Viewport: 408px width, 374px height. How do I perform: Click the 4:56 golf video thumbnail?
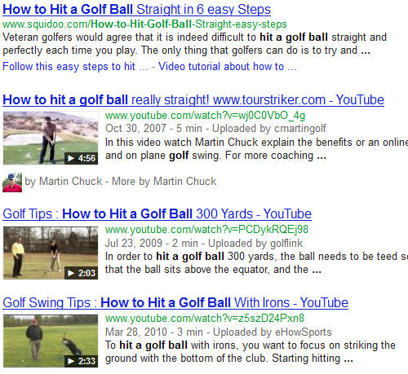[51, 138]
